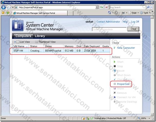Click the New Computer link
Viewport: 156px width, 122px height.
click(126, 48)
